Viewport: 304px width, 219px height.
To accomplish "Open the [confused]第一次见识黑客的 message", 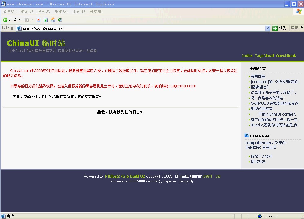I will [x=274, y=82].
